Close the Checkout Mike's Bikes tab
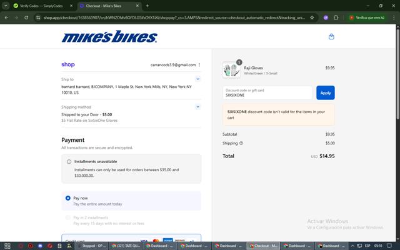The image size is (400, 250). [x=137, y=6]
